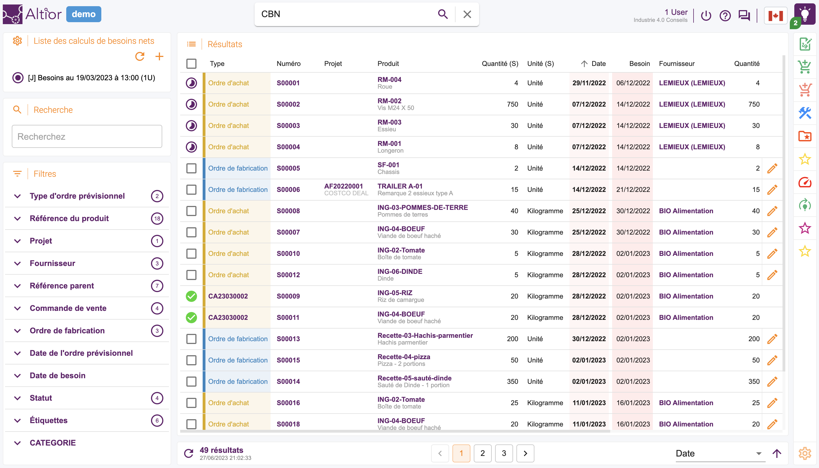
Task: Open the LEMIEUX supplier link for S00001
Action: tap(692, 83)
